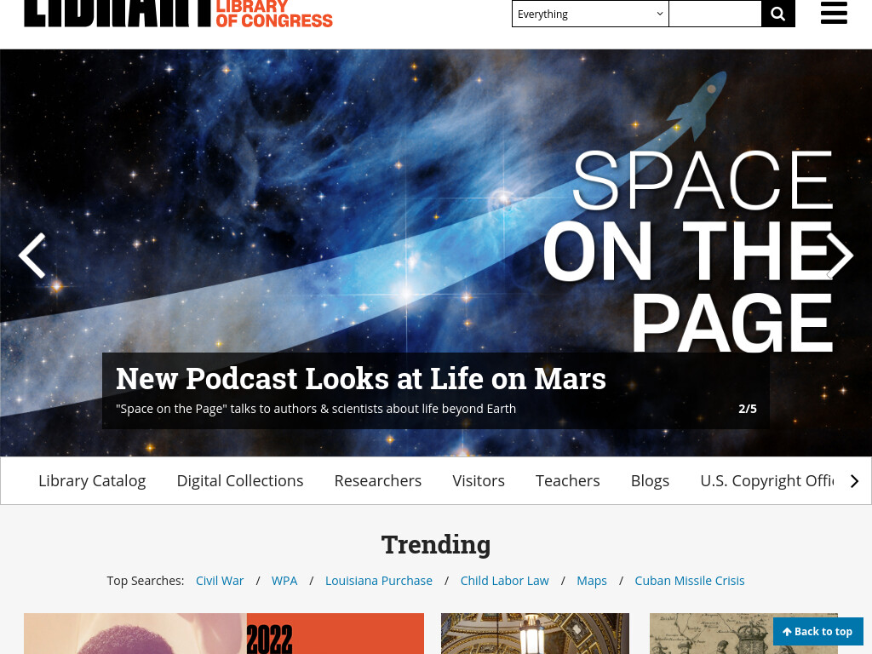
Task: Open the ornate ceiling lantern thumbnail
Action: click(x=535, y=634)
